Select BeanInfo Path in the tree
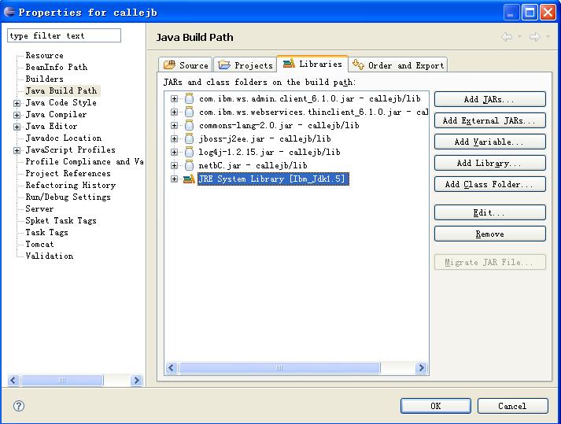This screenshot has width=561, height=424. tap(56, 68)
